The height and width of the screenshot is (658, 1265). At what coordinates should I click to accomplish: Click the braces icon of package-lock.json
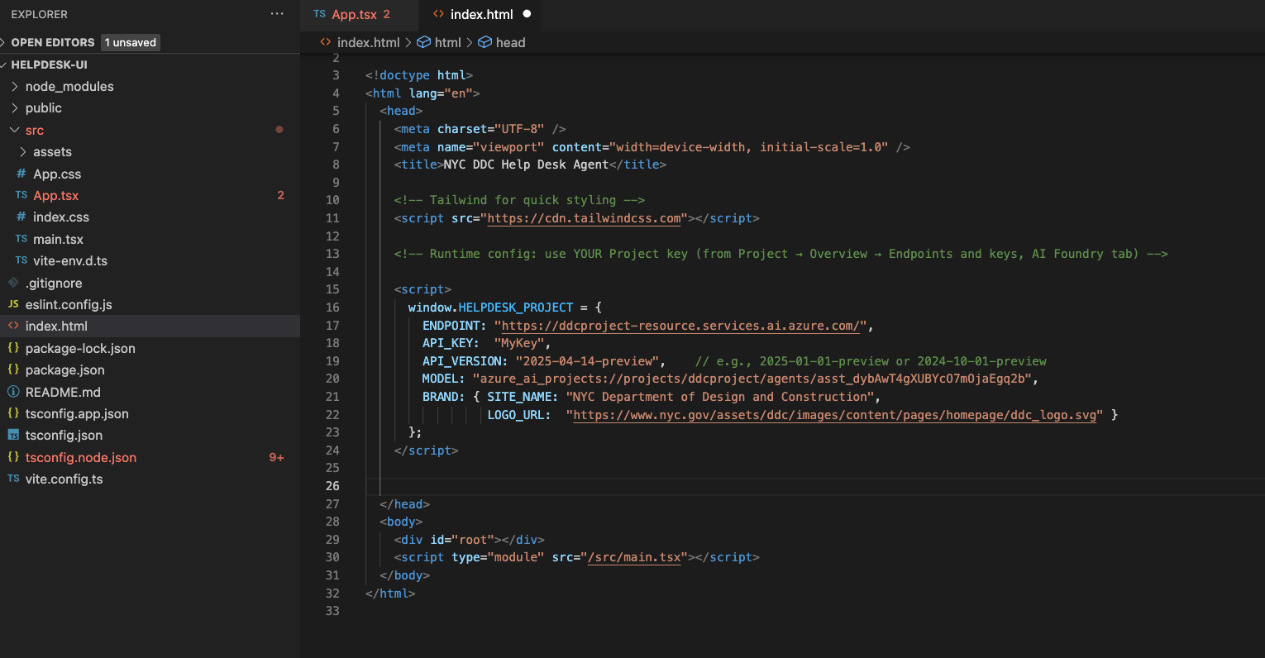point(13,348)
